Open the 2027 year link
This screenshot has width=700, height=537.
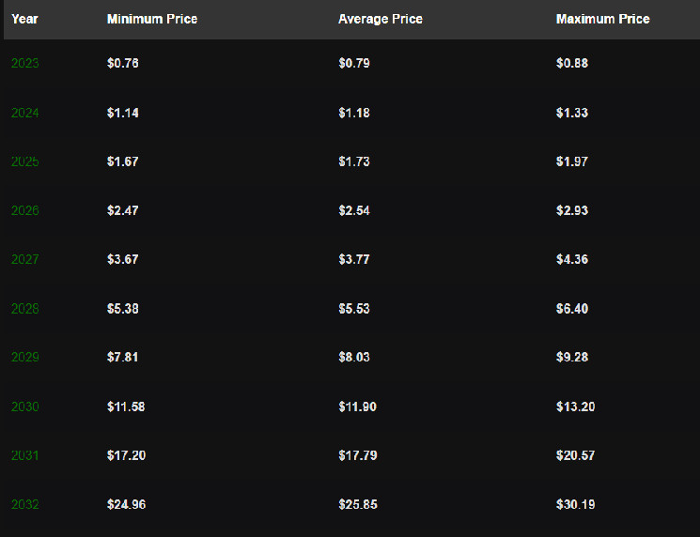[x=24, y=259]
